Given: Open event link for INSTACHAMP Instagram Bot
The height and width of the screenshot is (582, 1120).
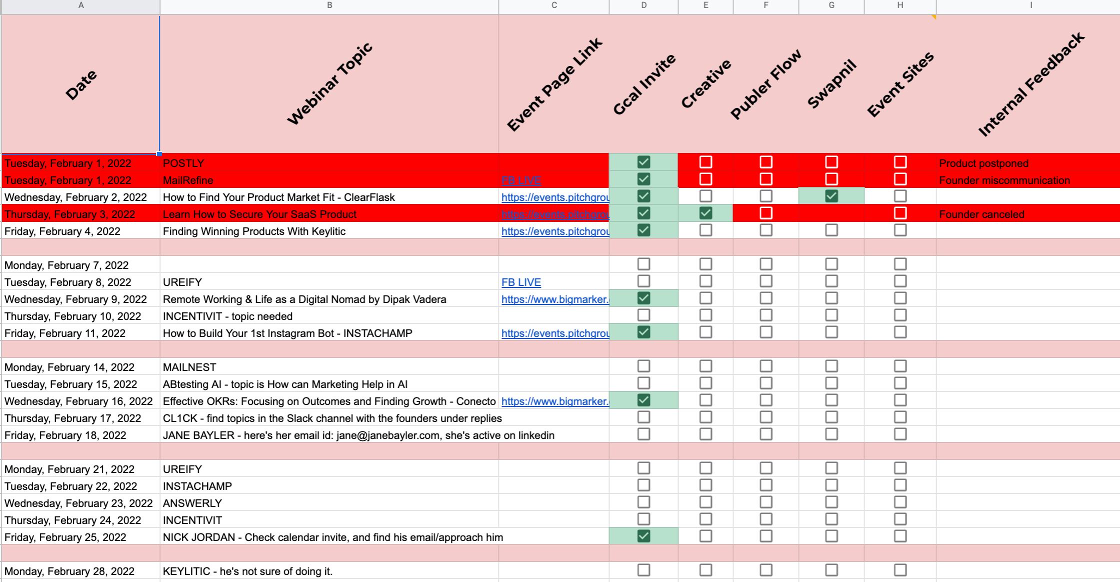Looking at the screenshot, I should (x=554, y=333).
